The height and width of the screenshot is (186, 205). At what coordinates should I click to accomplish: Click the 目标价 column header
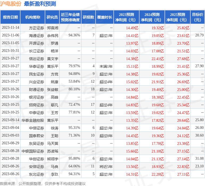coord(198,17)
